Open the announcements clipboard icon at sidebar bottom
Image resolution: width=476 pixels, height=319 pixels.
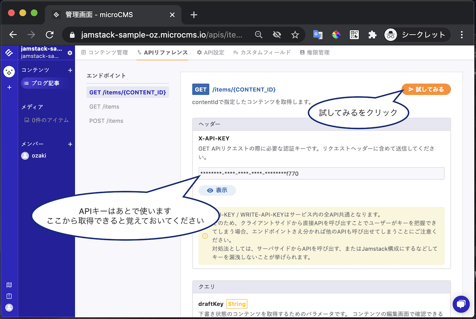click(9, 296)
